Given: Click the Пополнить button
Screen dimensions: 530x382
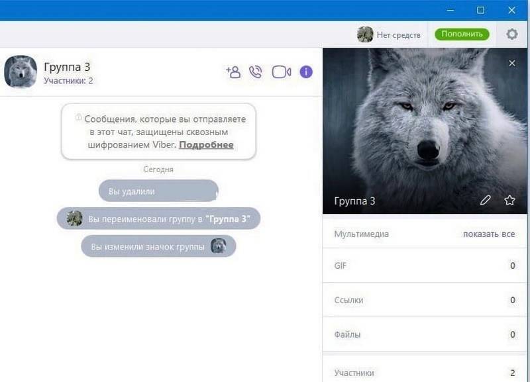Looking at the screenshot, I should (x=462, y=34).
